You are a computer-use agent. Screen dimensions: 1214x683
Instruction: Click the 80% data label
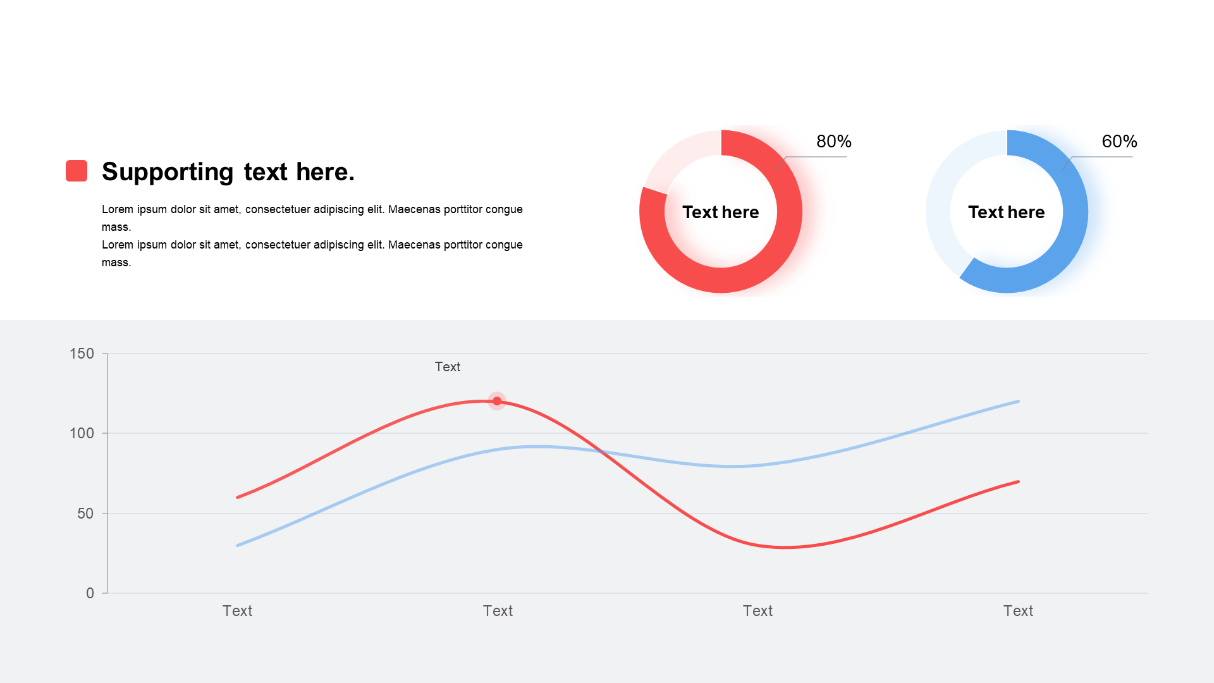coord(834,141)
